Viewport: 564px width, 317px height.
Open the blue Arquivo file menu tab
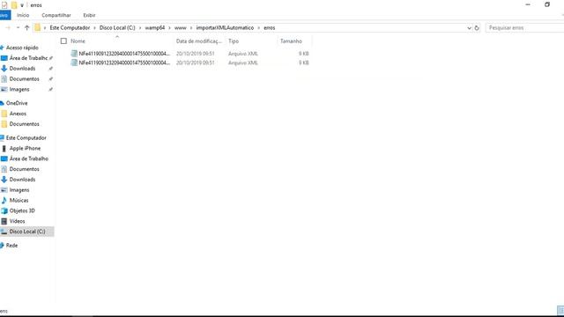coord(4,15)
